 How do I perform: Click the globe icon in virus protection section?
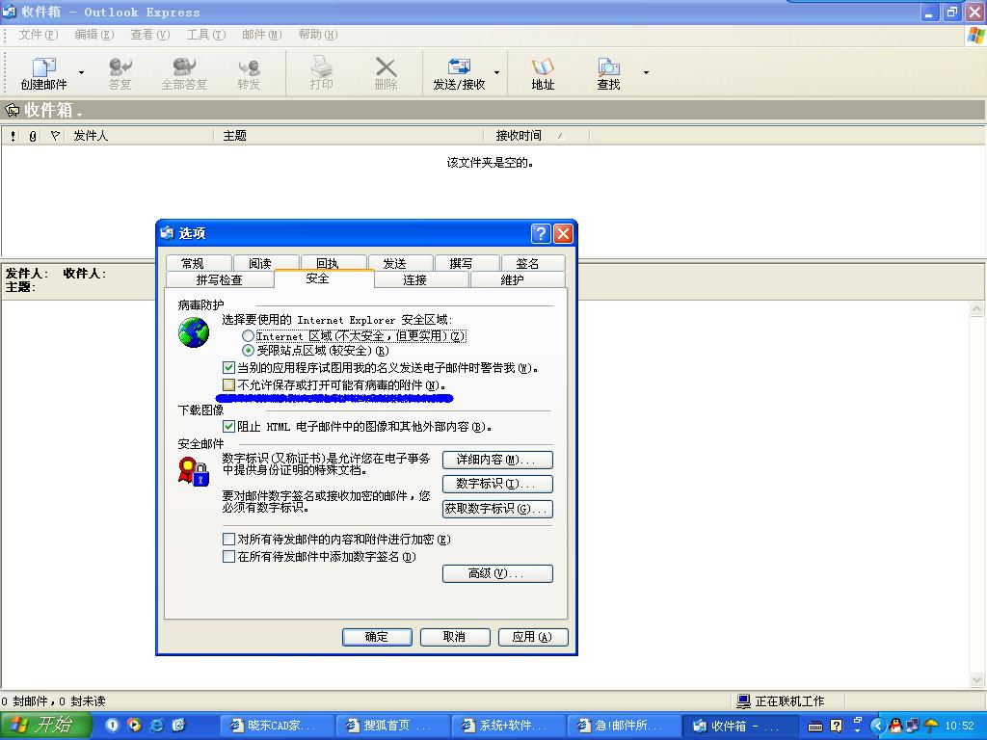194,332
